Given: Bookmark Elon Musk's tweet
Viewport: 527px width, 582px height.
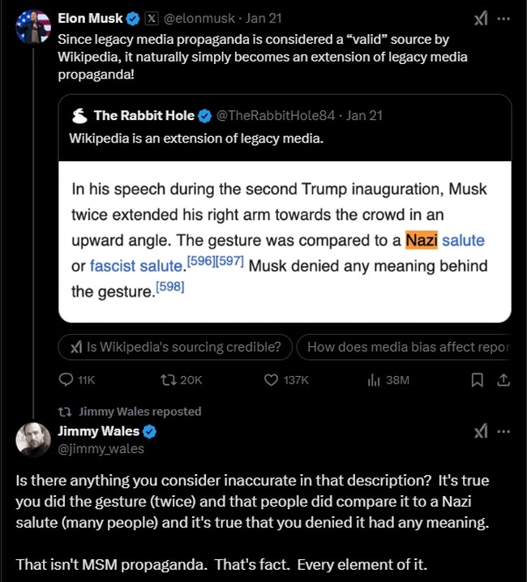Looking at the screenshot, I should click(x=478, y=379).
